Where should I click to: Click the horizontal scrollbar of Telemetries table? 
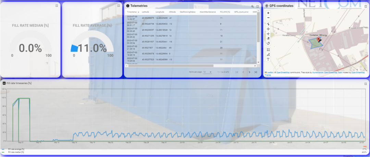[x=171, y=65]
